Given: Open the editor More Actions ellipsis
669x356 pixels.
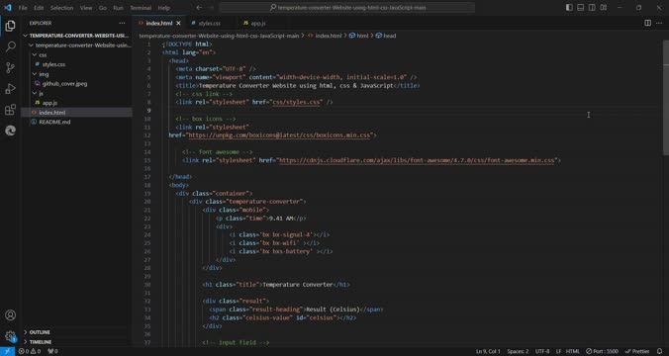Looking at the screenshot, I should pyautogui.click(x=660, y=23).
